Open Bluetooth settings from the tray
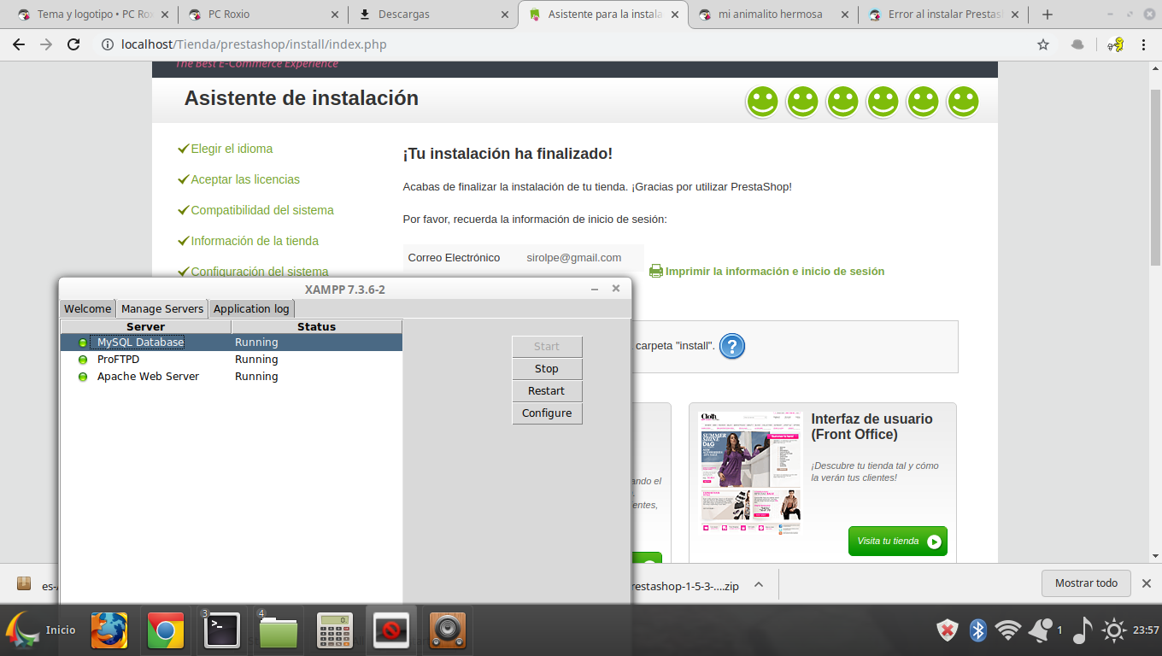The height and width of the screenshot is (656, 1162). click(978, 630)
